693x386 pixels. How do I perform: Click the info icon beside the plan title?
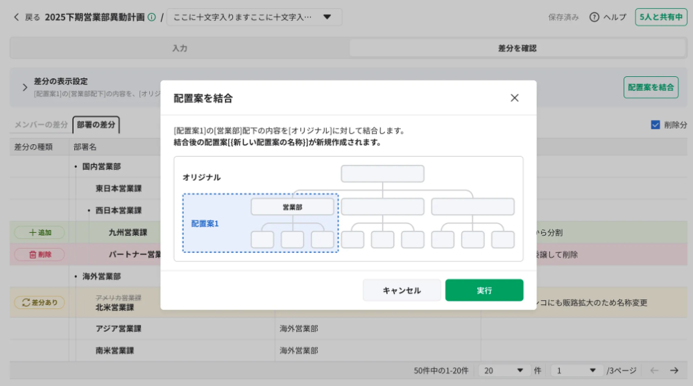pyautogui.click(x=152, y=17)
